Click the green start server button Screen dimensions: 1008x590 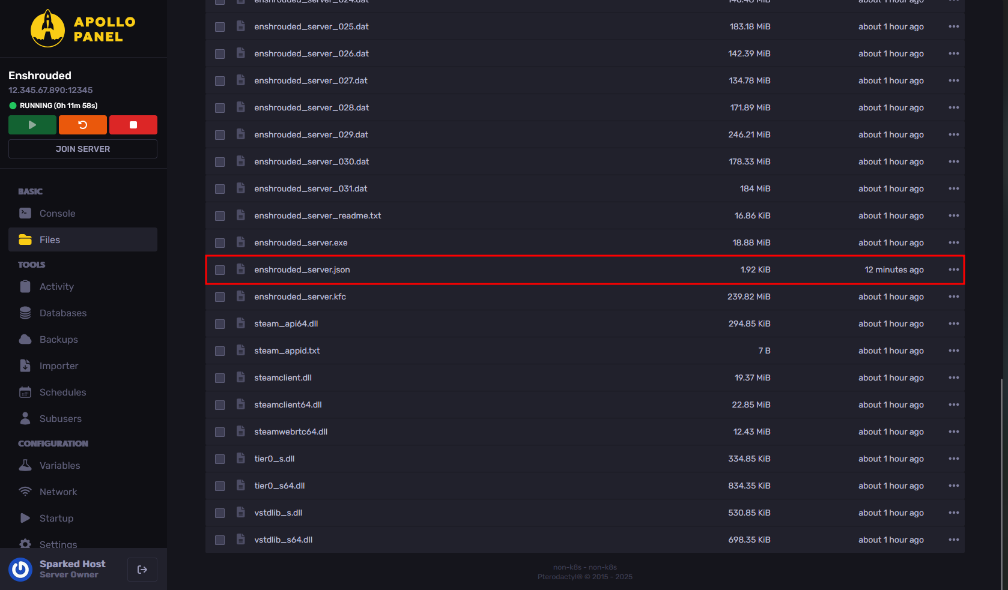(x=32, y=125)
